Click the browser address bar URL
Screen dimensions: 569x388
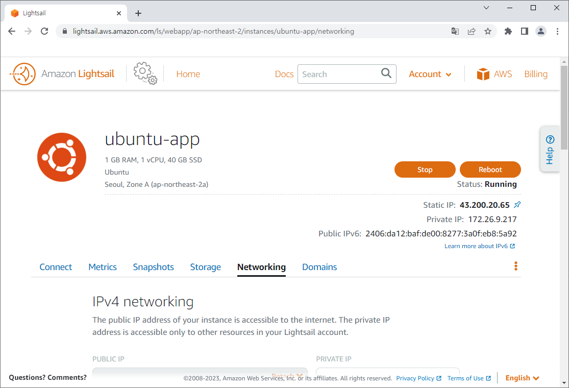pyautogui.click(x=213, y=31)
